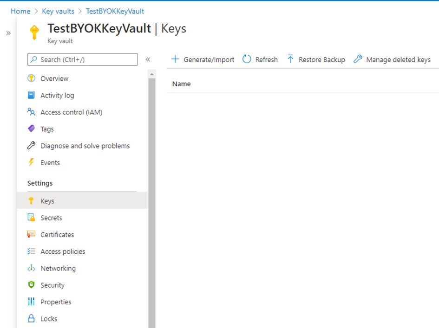Click the circular Refresh icon

(247, 59)
